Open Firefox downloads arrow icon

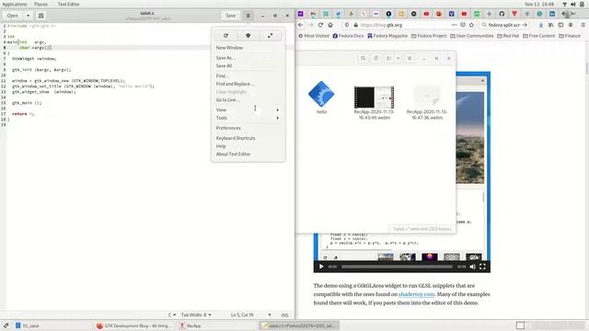pos(540,25)
